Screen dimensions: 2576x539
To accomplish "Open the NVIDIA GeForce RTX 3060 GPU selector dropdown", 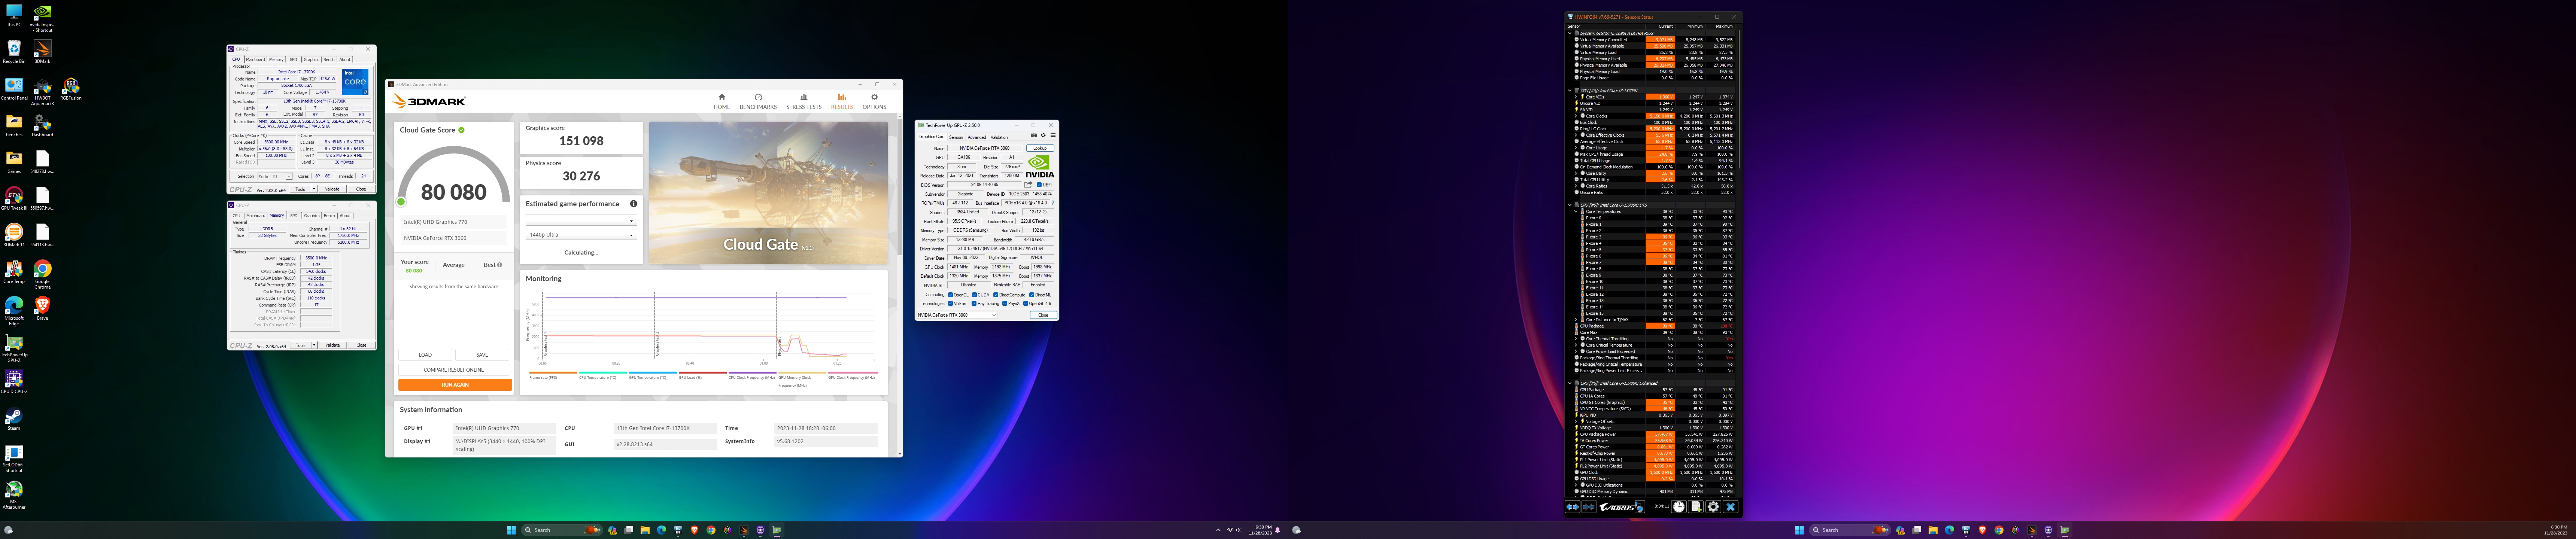I will (957, 315).
